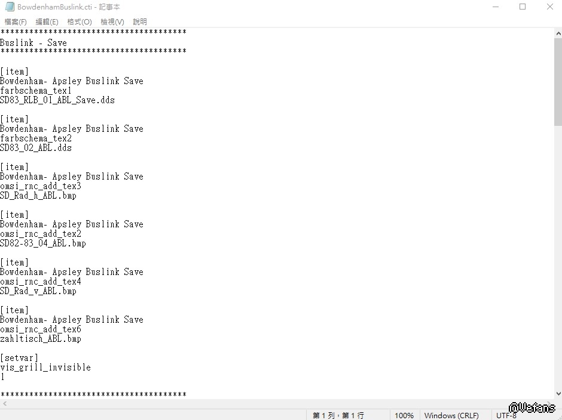Open the 格式(O) Format menu
The width and height of the screenshot is (562, 420).
point(80,22)
